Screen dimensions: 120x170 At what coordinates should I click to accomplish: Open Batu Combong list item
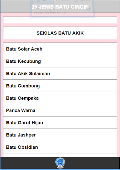pos(60,86)
